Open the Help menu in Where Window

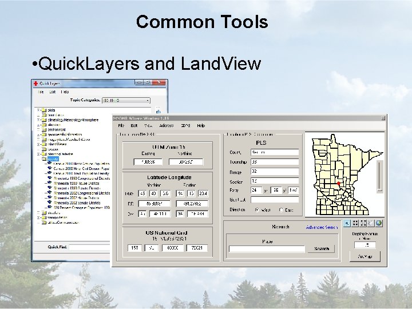point(201,125)
